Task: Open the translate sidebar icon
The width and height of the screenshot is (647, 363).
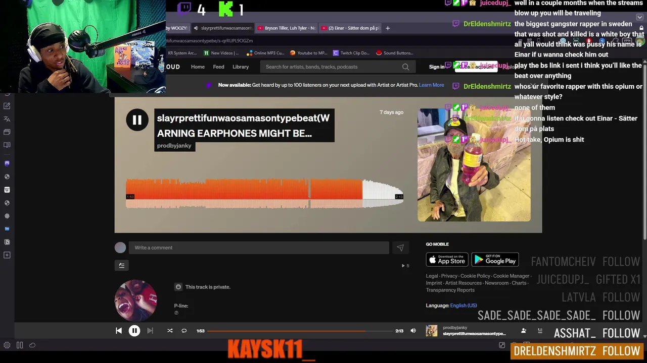Action: click(x=7, y=119)
